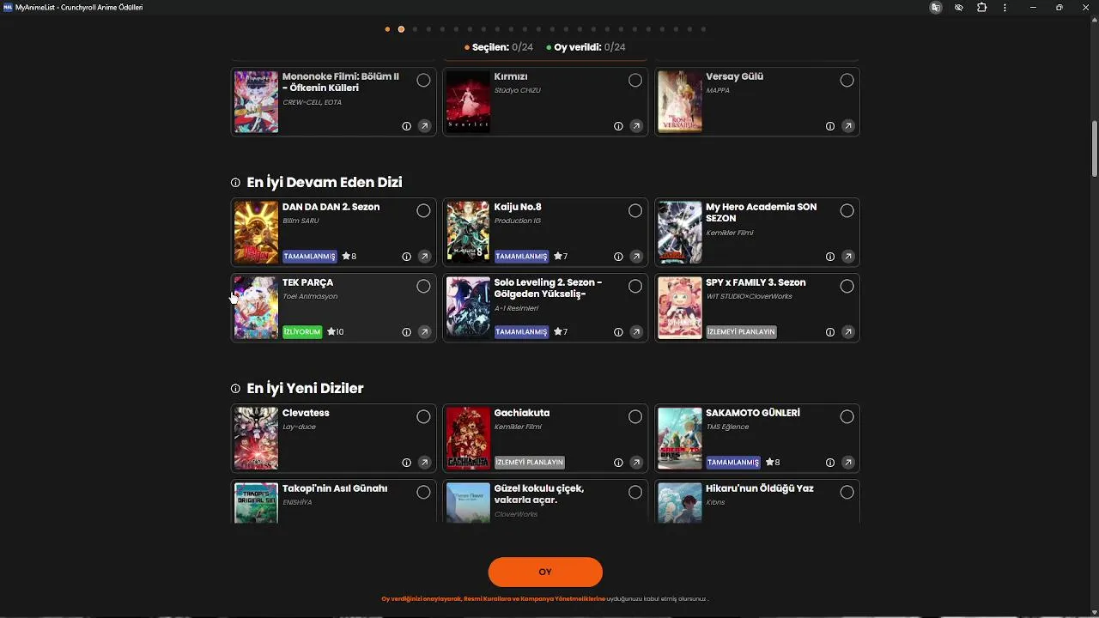Select Solo Leveling 2. Sezon radio

click(635, 286)
